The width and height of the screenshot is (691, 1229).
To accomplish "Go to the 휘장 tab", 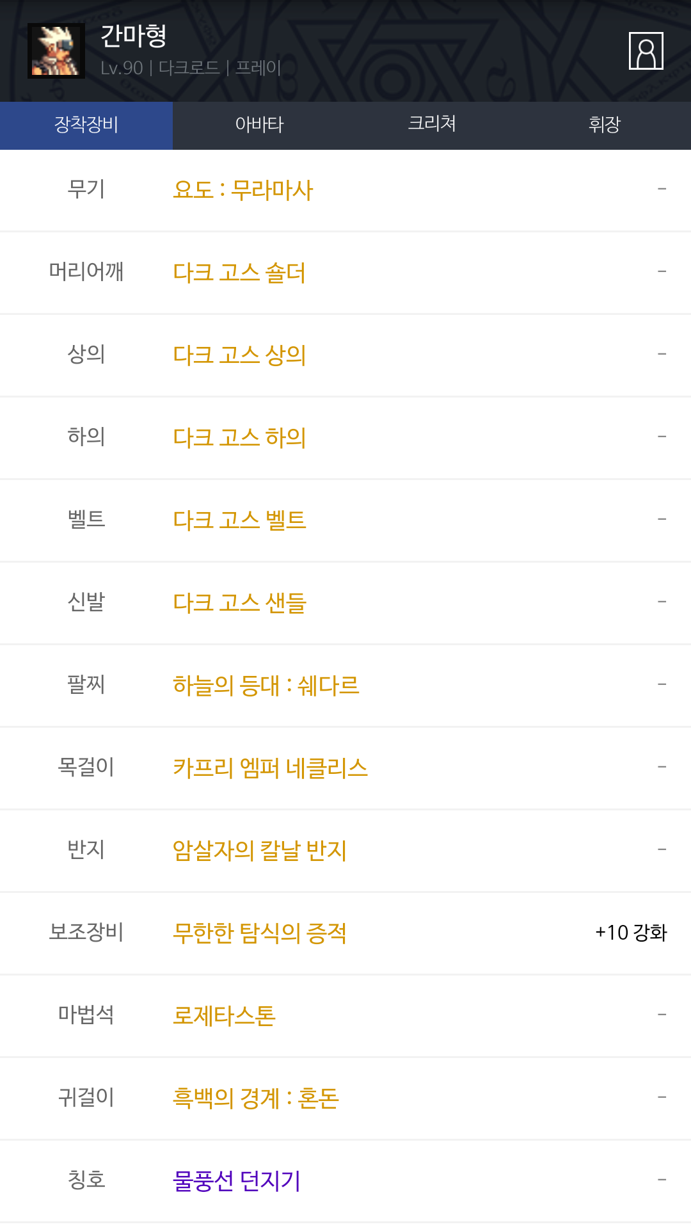I will (605, 125).
